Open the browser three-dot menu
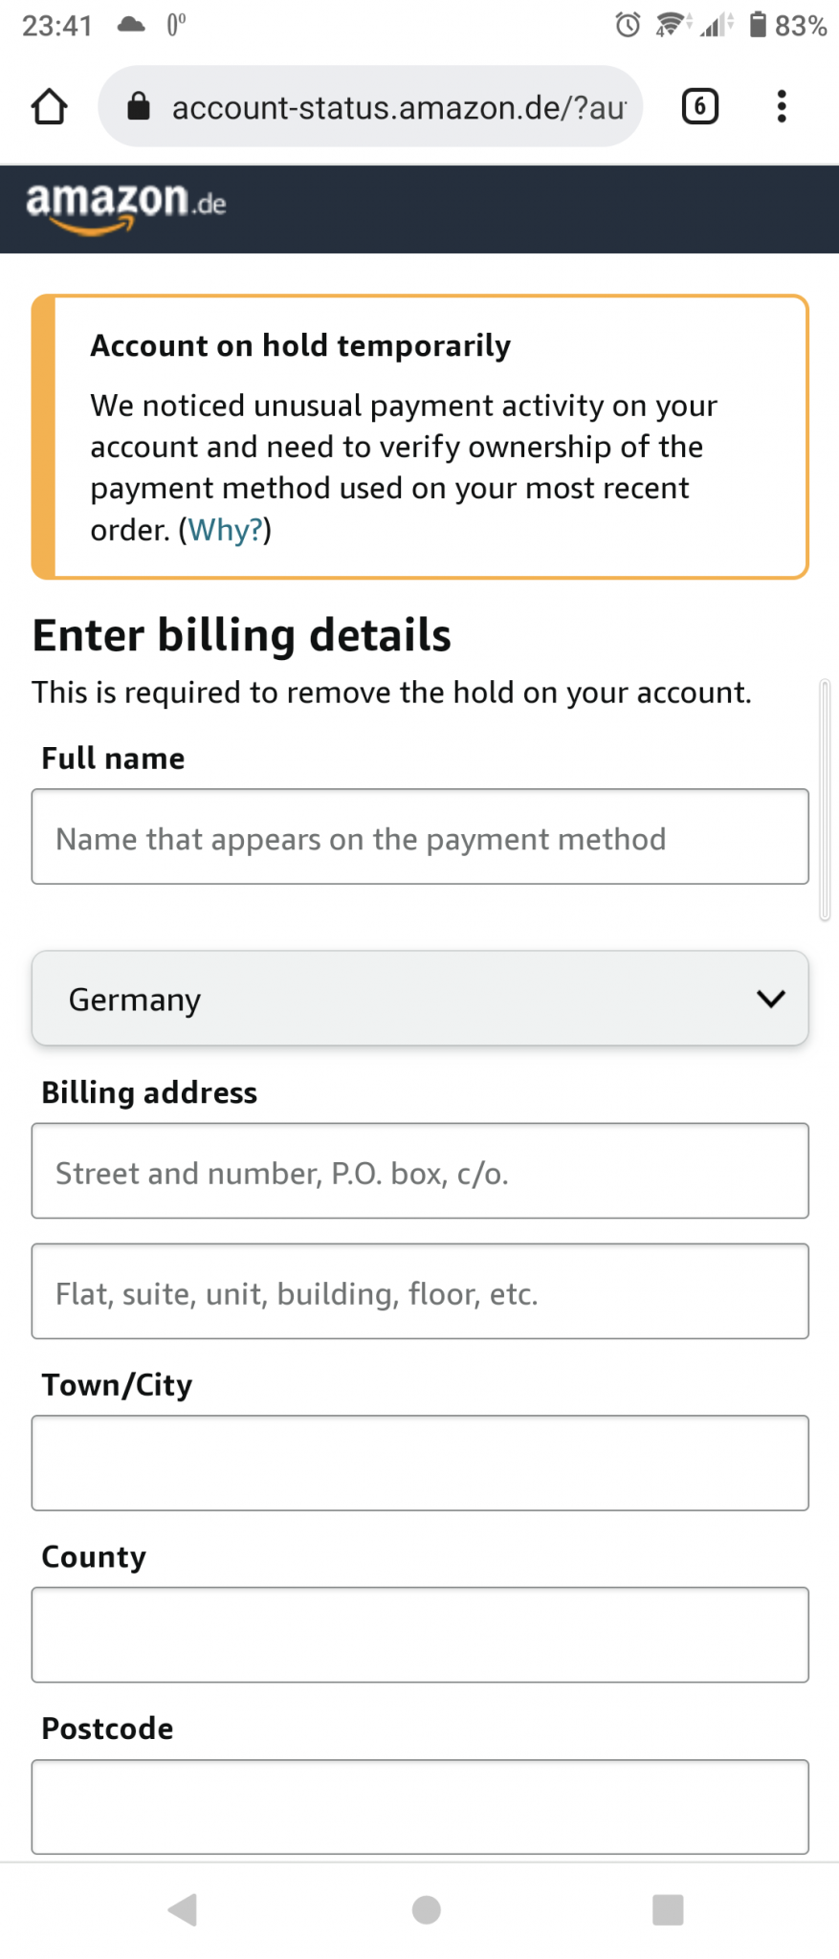839x1959 pixels. tap(782, 106)
